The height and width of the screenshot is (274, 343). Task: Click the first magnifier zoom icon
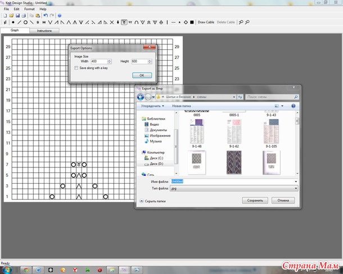pos(241,22)
